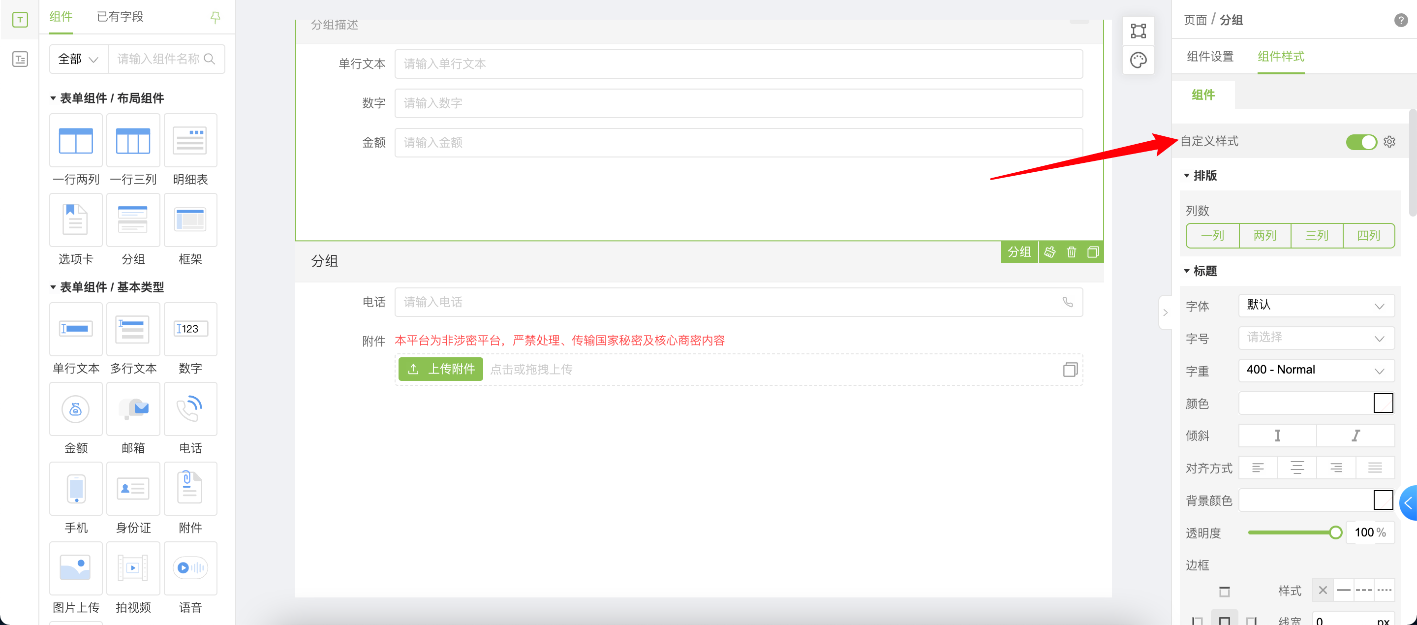Open the All (全部) category dropdown
1417x625 pixels.
(79, 59)
